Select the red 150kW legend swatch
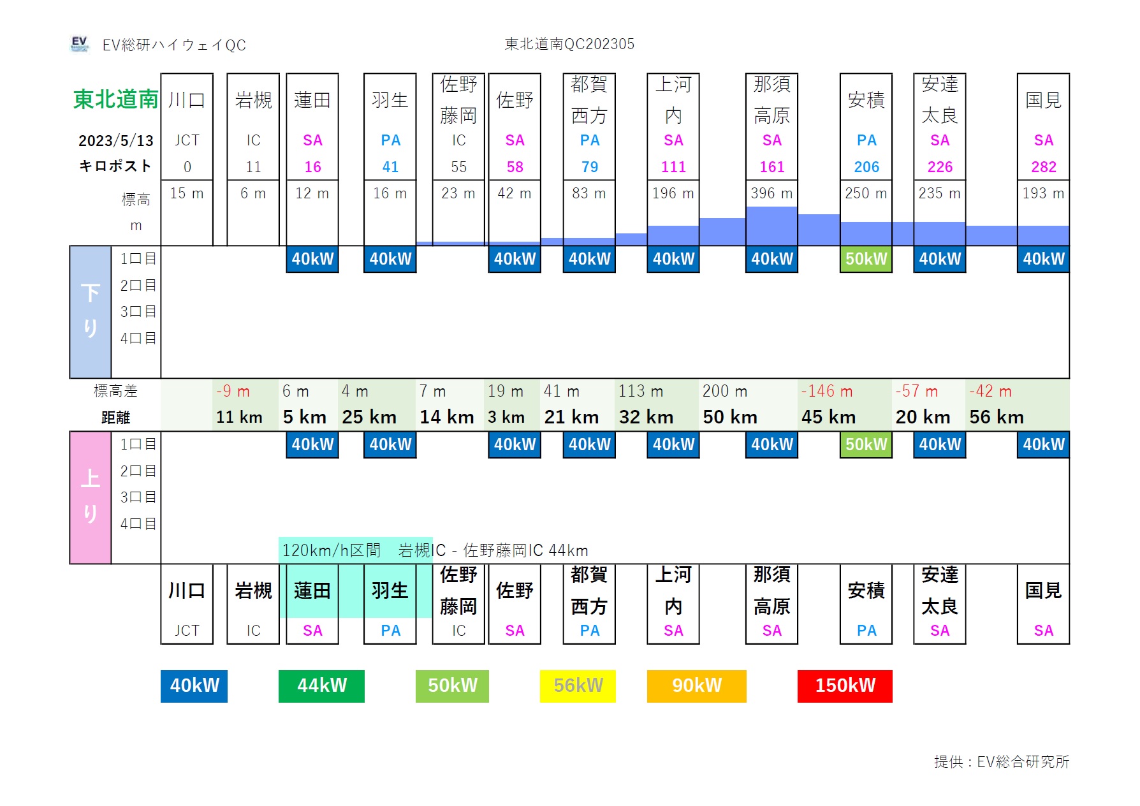Viewport: 1140px width, 806px height. click(x=844, y=685)
